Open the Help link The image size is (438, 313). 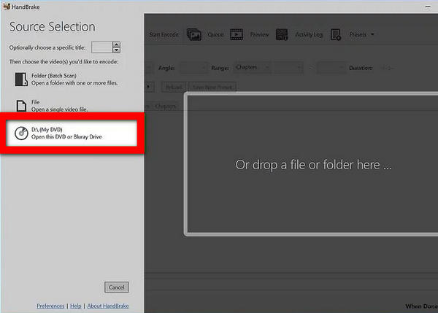(75, 306)
